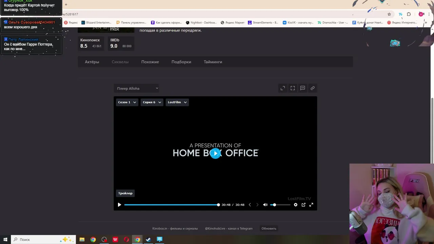Open the Nightbot - Dashboard bookmark
This screenshot has width=434, height=244.
click(x=201, y=23)
